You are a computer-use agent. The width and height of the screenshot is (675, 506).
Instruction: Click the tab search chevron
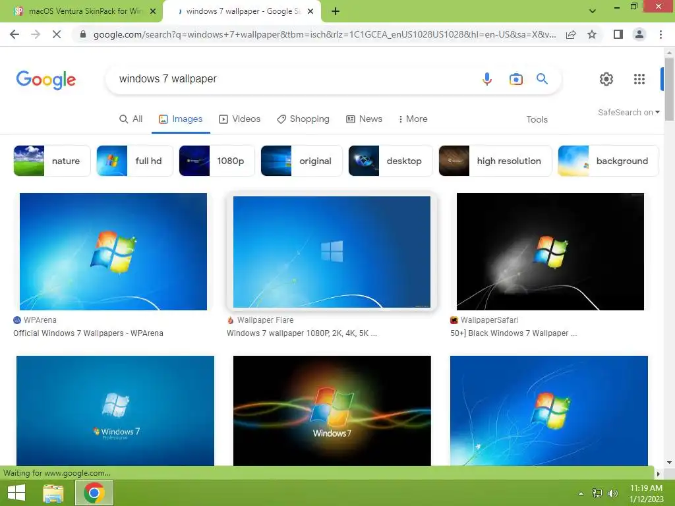(x=593, y=11)
